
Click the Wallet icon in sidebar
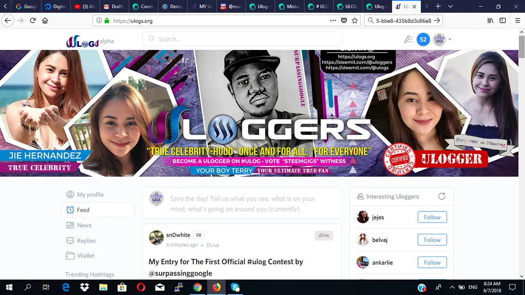click(70, 256)
